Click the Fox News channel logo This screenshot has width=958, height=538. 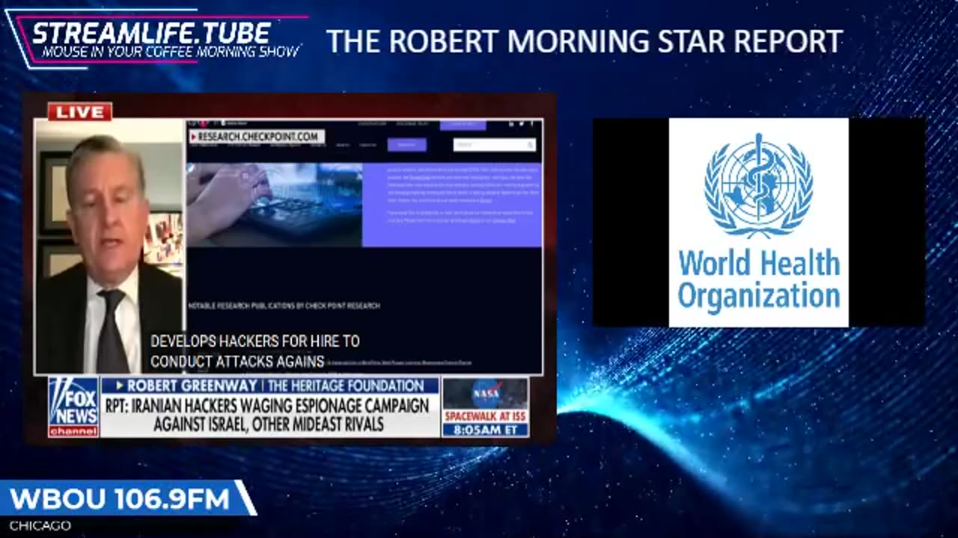pos(73,407)
